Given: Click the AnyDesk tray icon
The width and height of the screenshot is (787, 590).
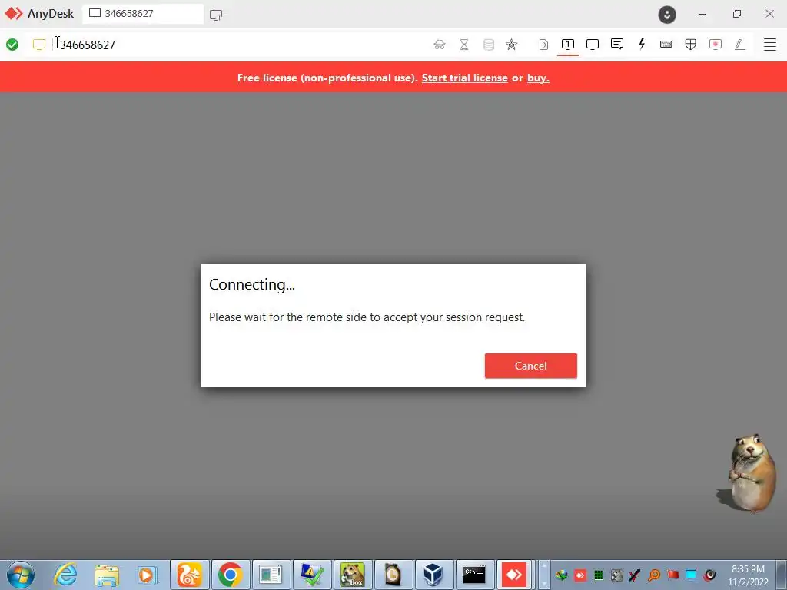Looking at the screenshot, I should pos(580,575).
